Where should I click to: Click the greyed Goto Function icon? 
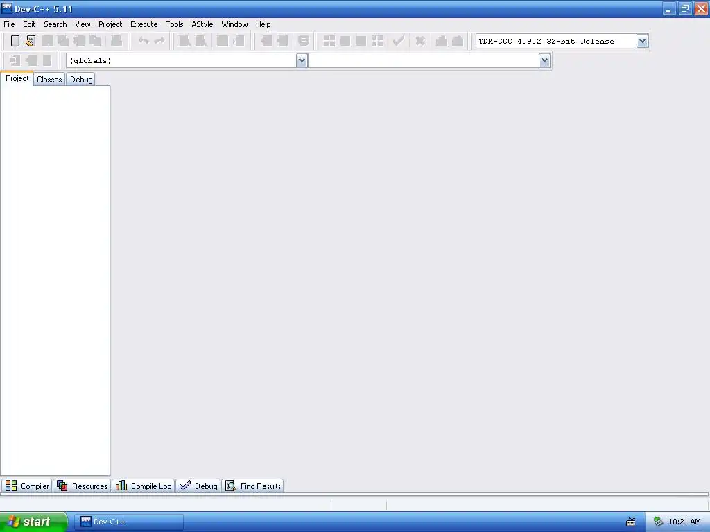click(x=223, y=41)
